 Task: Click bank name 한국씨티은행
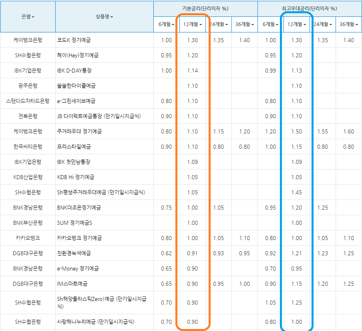(x=28, y=147)
